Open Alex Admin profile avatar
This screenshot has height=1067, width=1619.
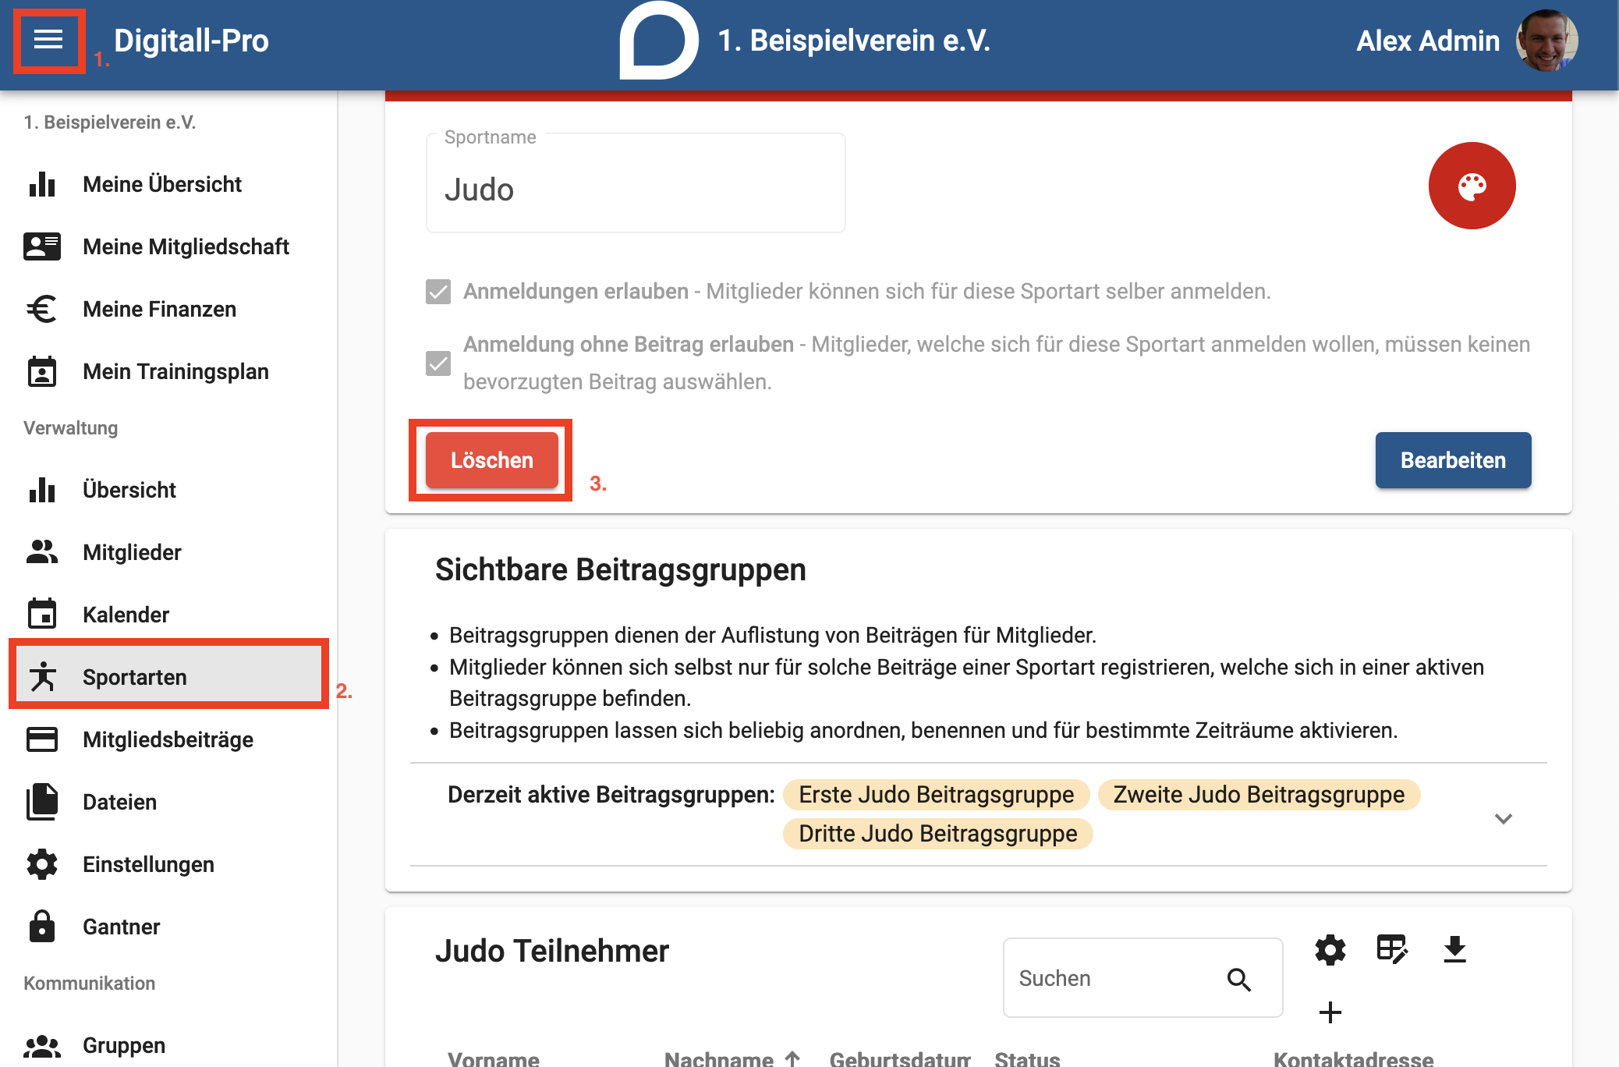(x=1546, y=41)
